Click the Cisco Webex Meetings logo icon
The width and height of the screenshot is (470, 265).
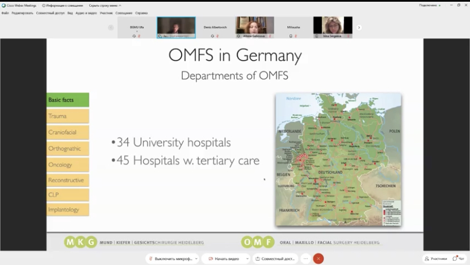pos(3,5)
